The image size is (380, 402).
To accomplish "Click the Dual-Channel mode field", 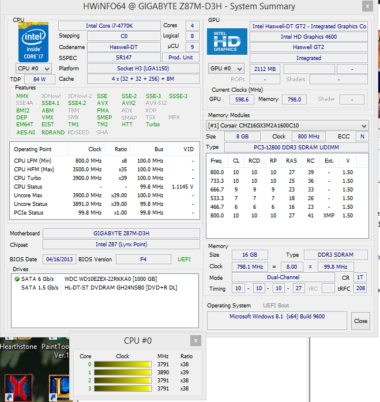I will pos(283,277).
